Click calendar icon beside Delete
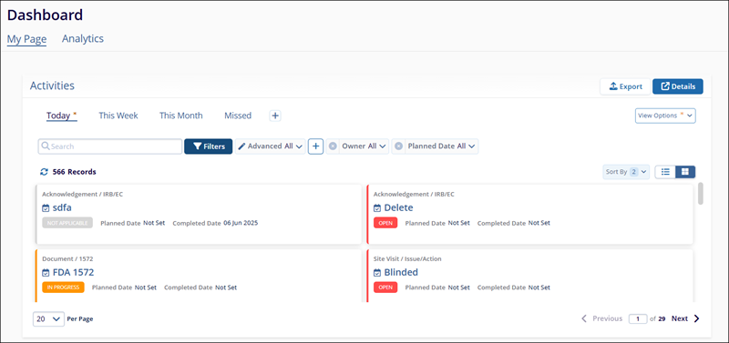Screen dimensions: 729x343 377,208
